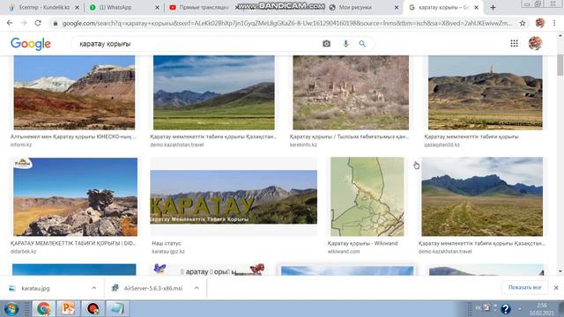Image resolution: width=564 pixels, height=317 pixels.
Task: Click the page vertical scrollbar thumb
Action: pyautogui.click(x=560, y=64)
